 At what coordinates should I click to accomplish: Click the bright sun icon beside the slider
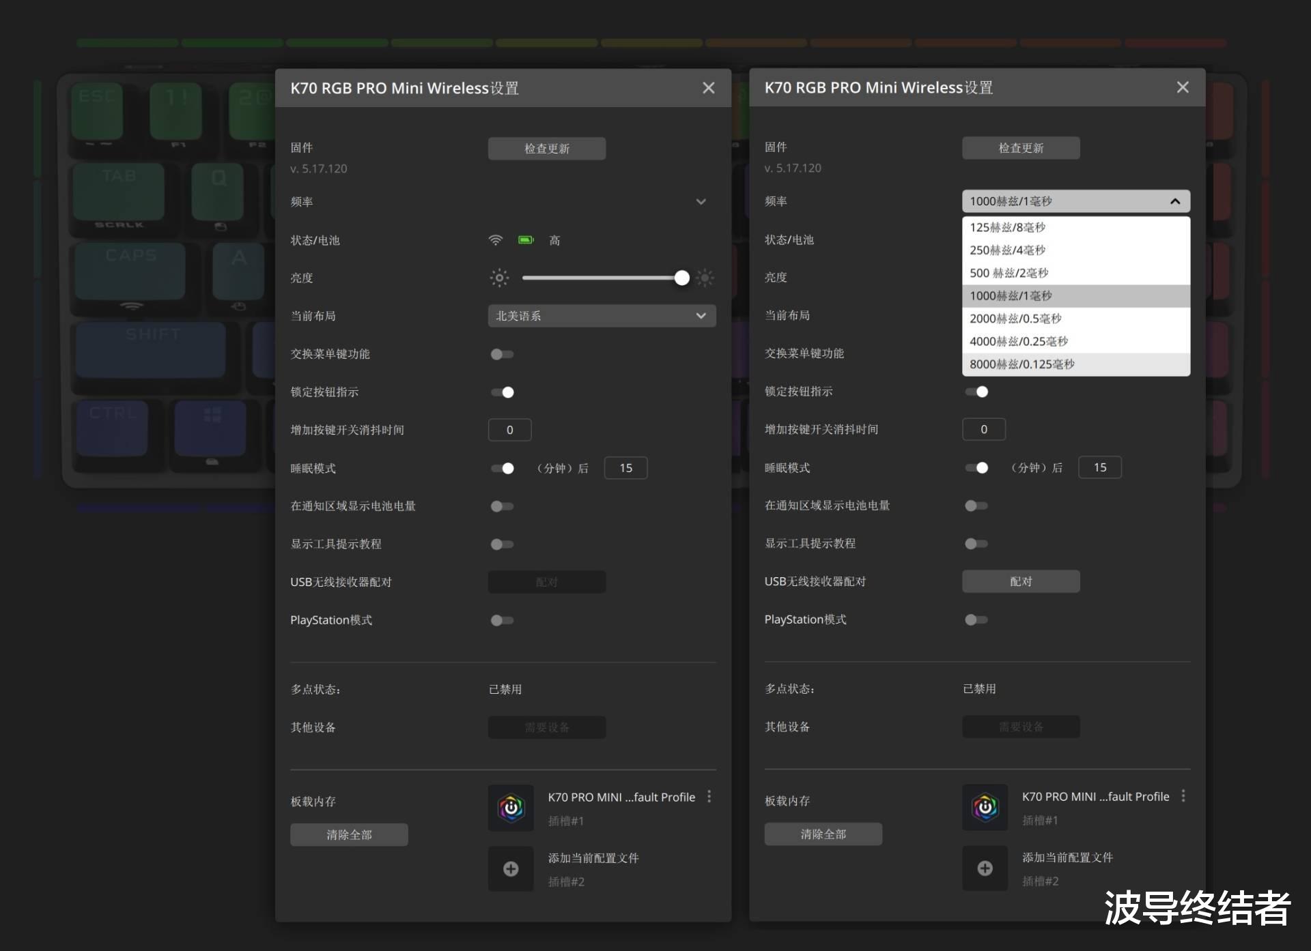pyautogui.click(x=705, y=278)
